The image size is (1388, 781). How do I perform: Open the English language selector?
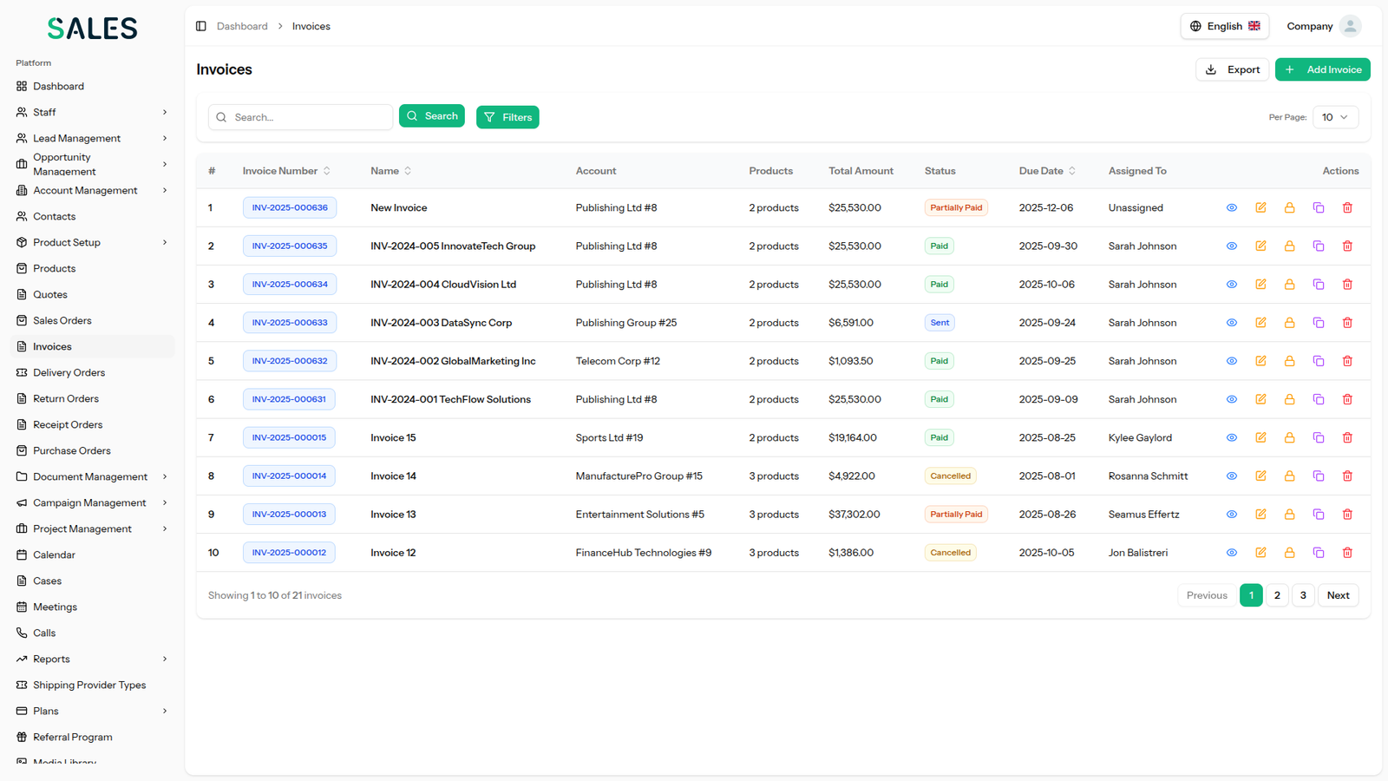[1224, 26]
